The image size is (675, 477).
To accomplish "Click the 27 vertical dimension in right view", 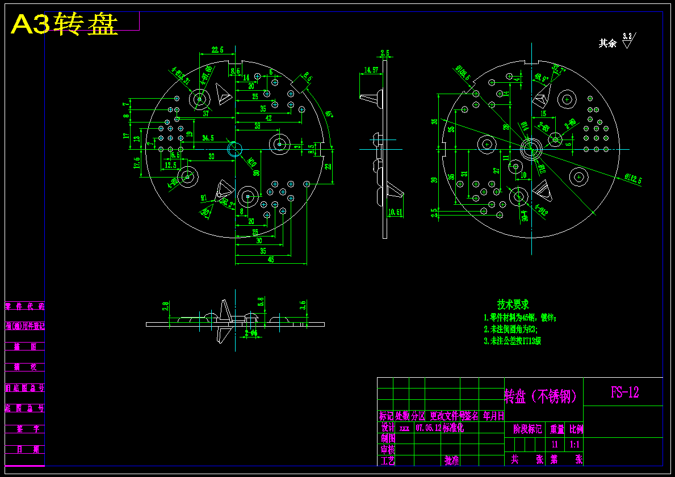I will pos(496,171).
